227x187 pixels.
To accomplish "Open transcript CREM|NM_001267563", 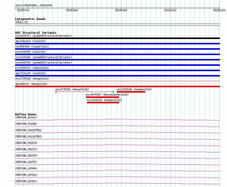I will [x=28, y=136].
